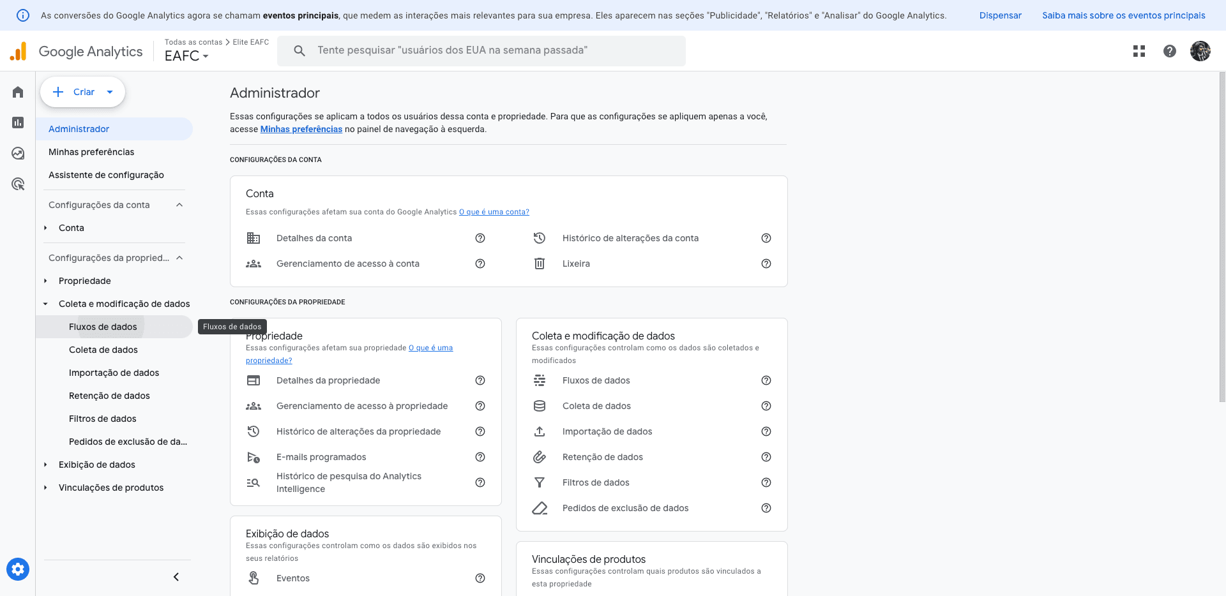Screen dimensions: 1226x596
Task: Click the Fluxos de dados stream icon in card
Action: pos(540,380)
